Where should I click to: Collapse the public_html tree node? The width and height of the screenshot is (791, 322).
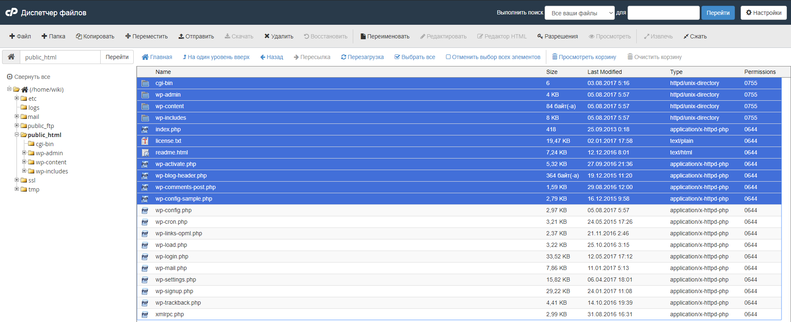coord(17,135)
